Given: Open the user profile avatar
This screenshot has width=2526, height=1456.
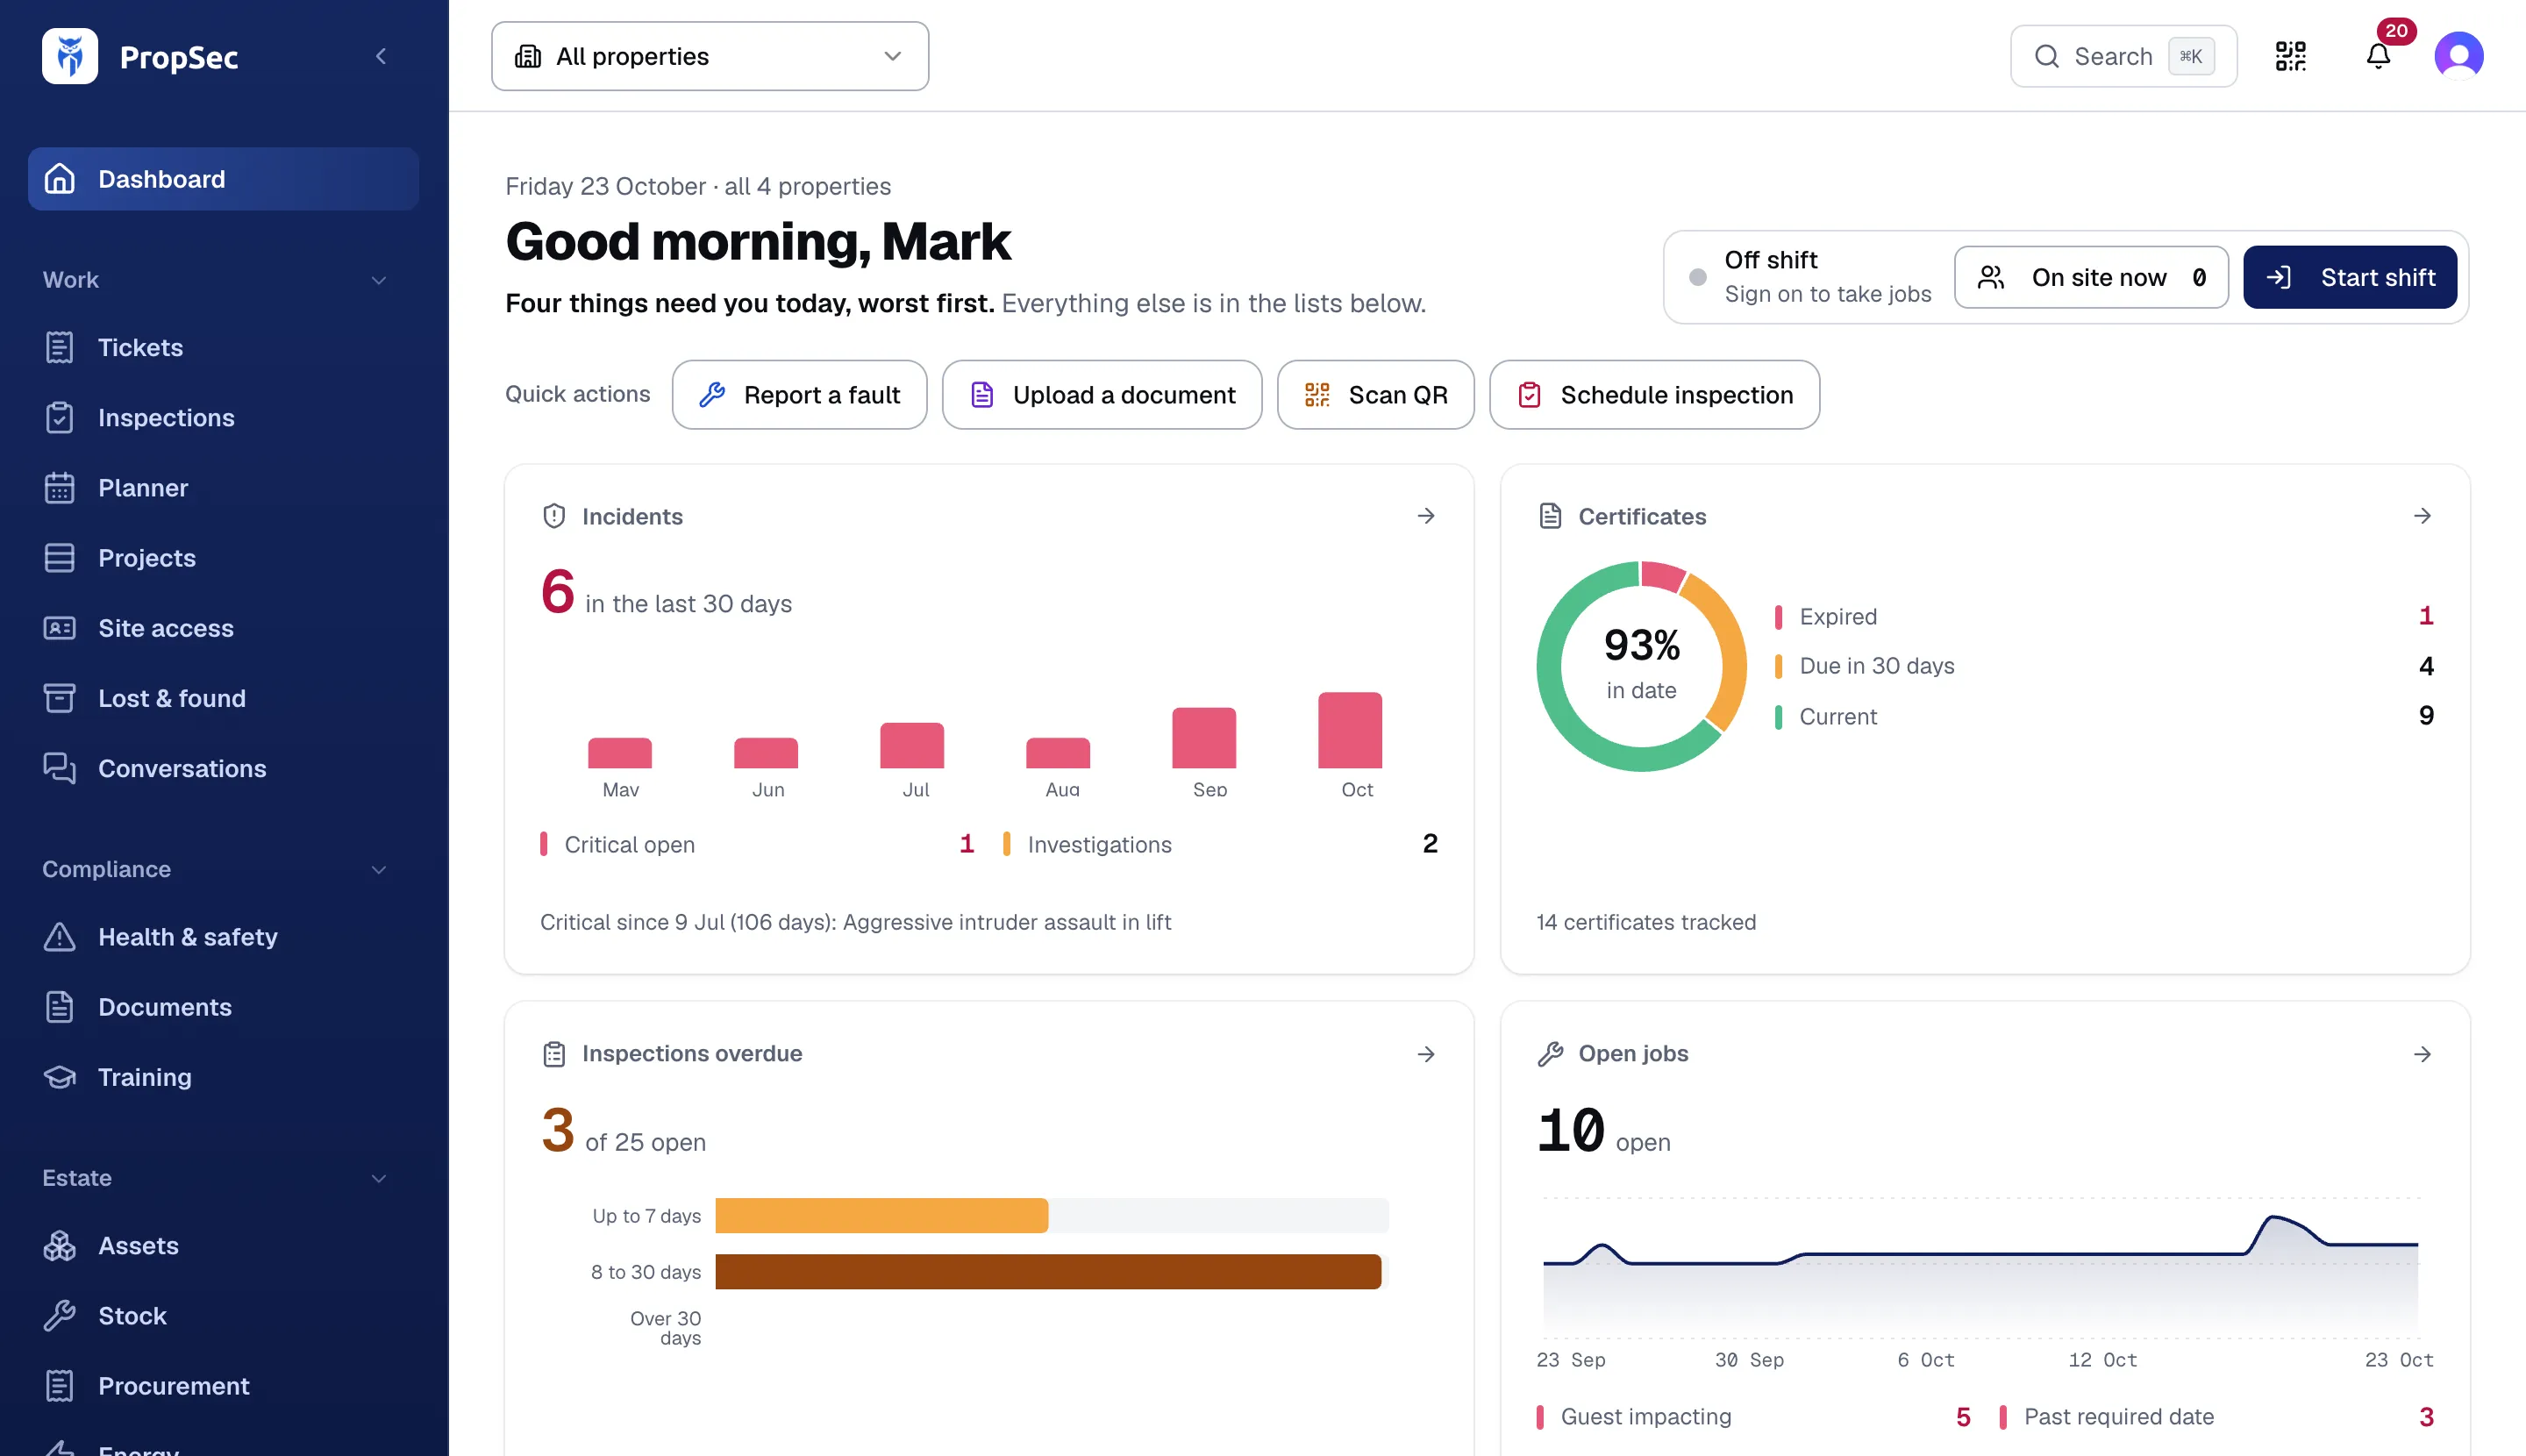Looking at the screenshot, I should [2459, 56].
